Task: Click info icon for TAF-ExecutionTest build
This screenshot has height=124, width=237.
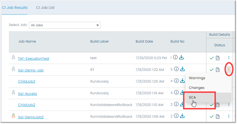Action: [x=176, y=58]
